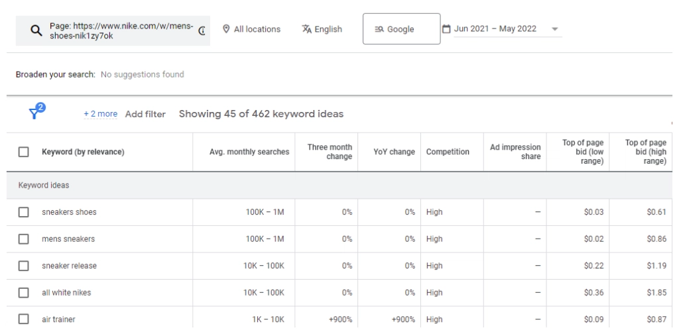
Task: Sort by Competition column header
Action: point(448,152)
